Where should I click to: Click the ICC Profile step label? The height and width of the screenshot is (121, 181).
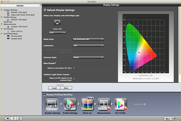click(x=120, y=113)
